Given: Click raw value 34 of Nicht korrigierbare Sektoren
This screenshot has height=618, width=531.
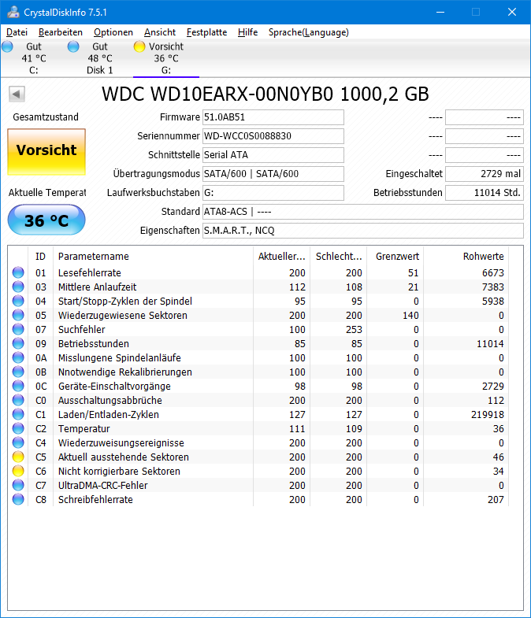Looking at the screenshot, I should coord(498,472).
